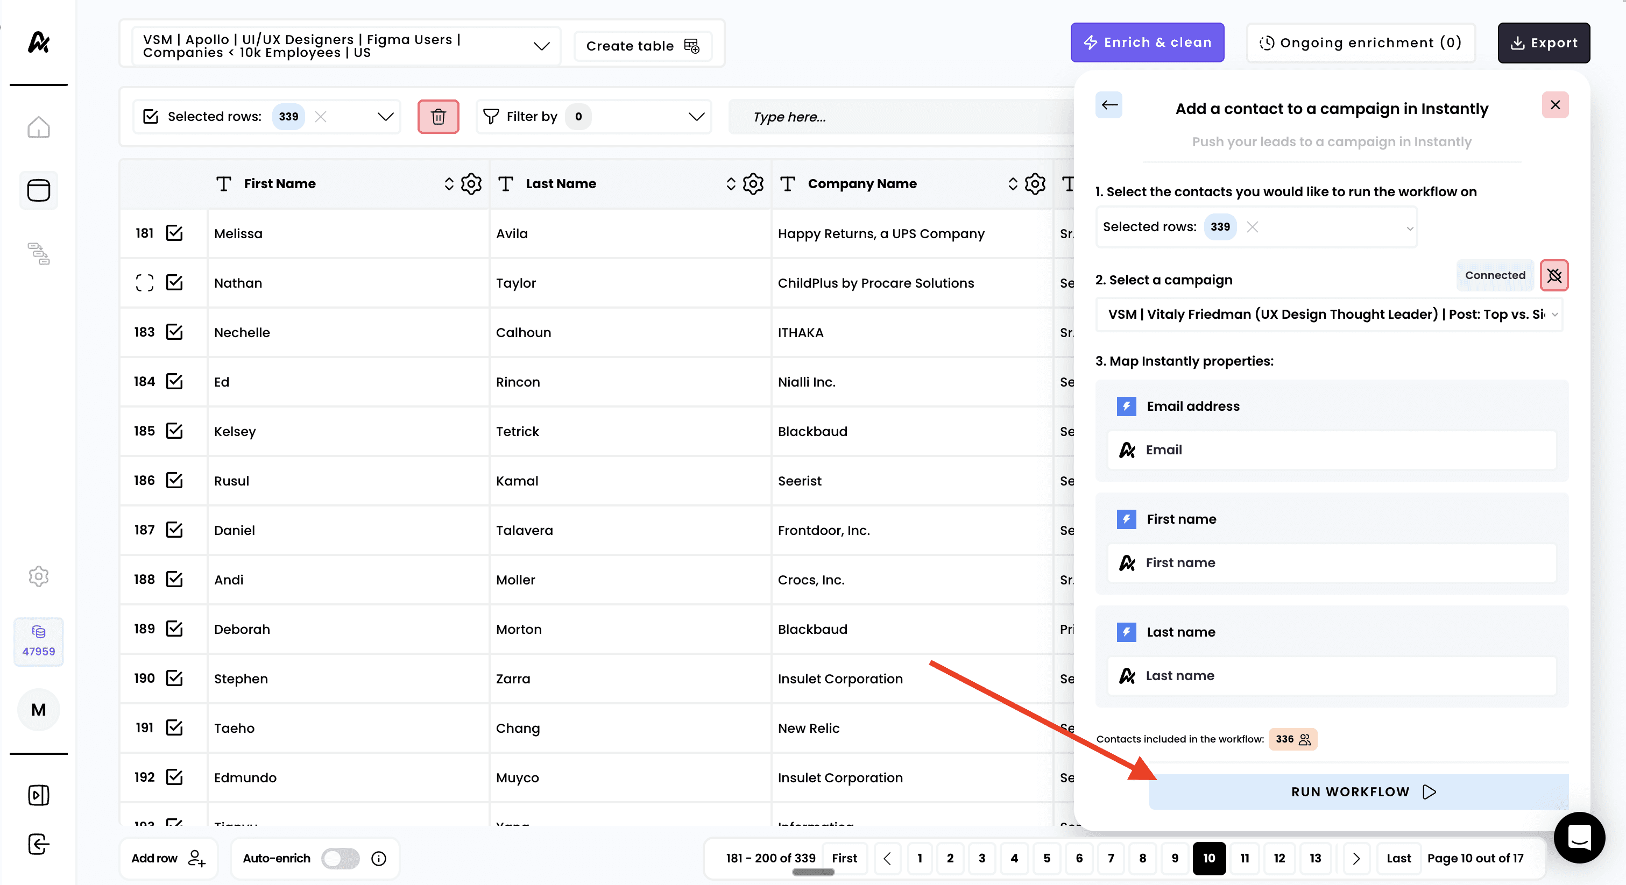Click the Type here search field
This screenshot has height=885, width=1626.
point(896,117)
